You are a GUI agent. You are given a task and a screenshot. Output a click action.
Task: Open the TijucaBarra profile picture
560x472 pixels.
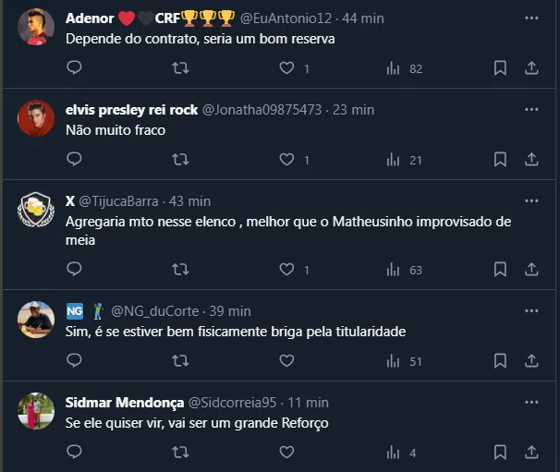point(36,209)
